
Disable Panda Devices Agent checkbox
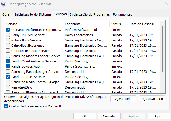[8, 67]
